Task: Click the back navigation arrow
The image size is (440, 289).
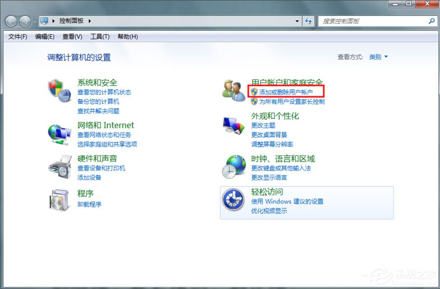Action: [10, 21]
